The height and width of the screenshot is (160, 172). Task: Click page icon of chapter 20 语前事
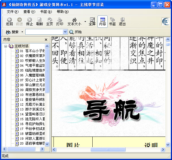[17, 143]
